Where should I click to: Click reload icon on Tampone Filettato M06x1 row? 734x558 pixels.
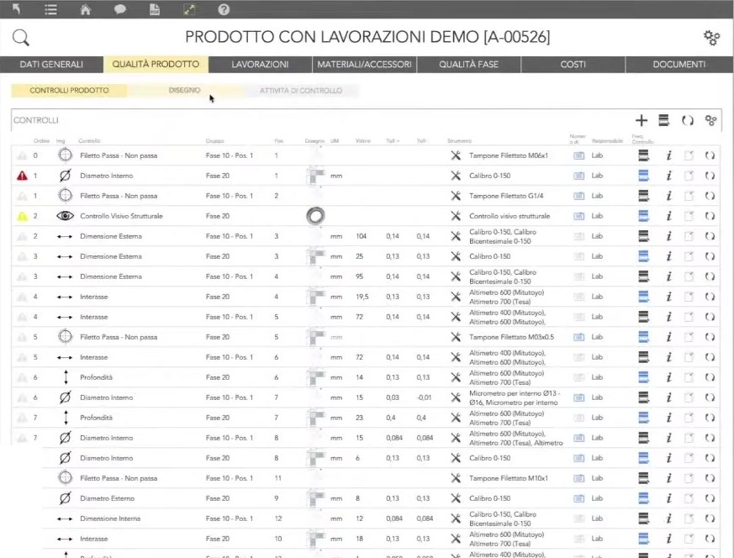tap(710, 155)
